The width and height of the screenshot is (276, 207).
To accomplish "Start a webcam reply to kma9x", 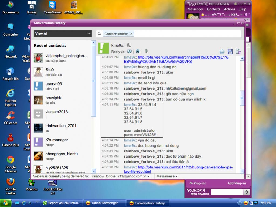I will coord(138,51).
